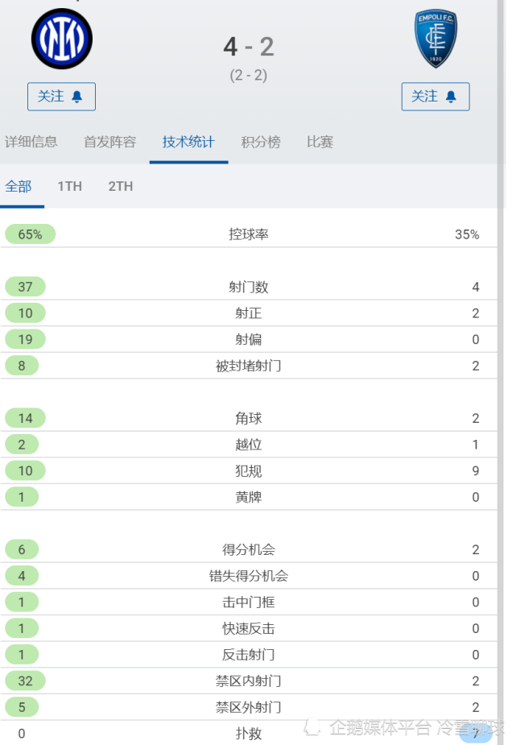Click the 击中门框 label
The height and width of the screenshot is (745, 516).
[x=249, y=602]
